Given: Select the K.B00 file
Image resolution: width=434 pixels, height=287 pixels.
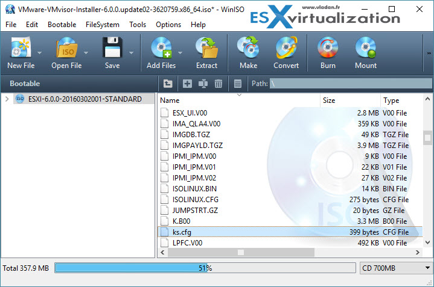Looking at the screenshot, I should point(181,221).
